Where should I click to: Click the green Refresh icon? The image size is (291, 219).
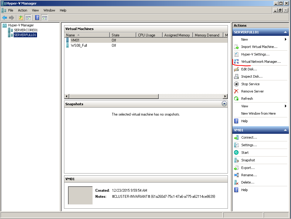236,99
